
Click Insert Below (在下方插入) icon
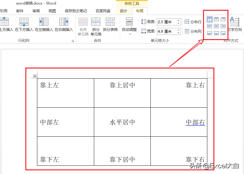(x=24, y=22)
